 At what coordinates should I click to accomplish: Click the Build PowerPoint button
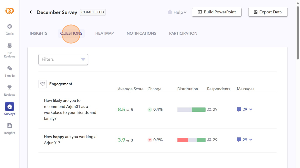[217, 12]
